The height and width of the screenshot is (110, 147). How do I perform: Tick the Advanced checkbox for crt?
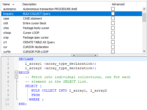click(x=113, y=42)
